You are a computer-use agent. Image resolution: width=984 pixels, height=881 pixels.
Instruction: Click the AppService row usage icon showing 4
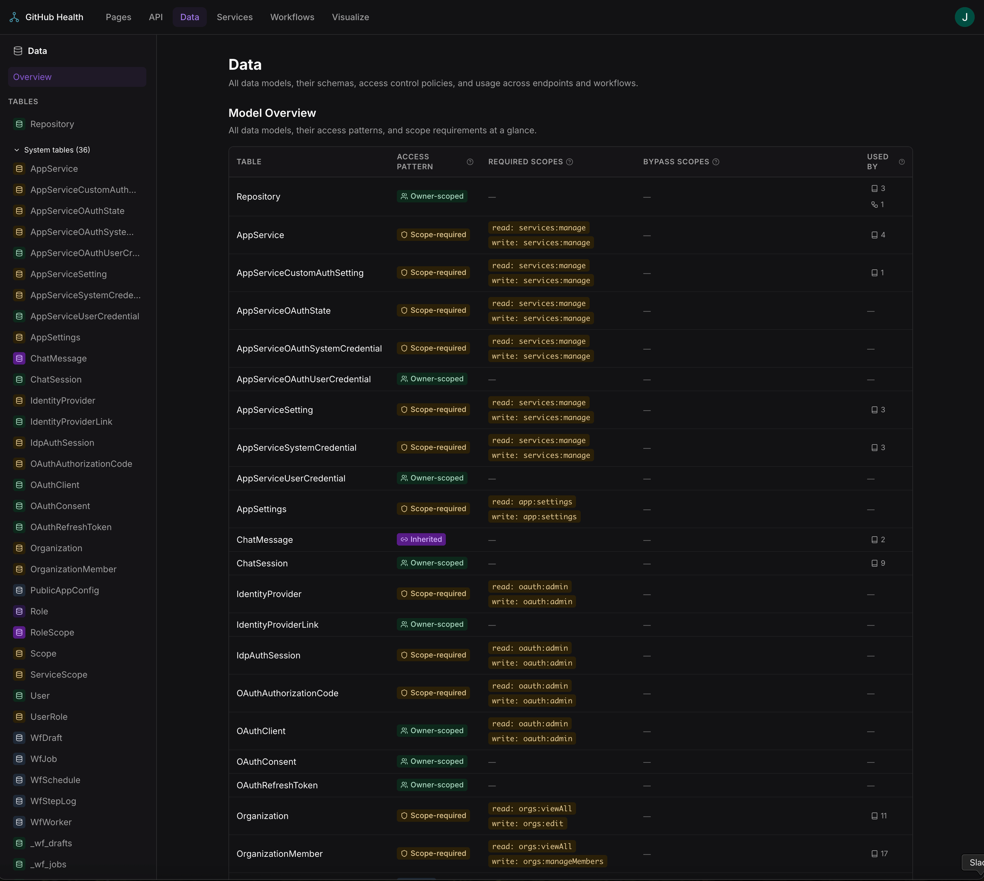[875, 235]
